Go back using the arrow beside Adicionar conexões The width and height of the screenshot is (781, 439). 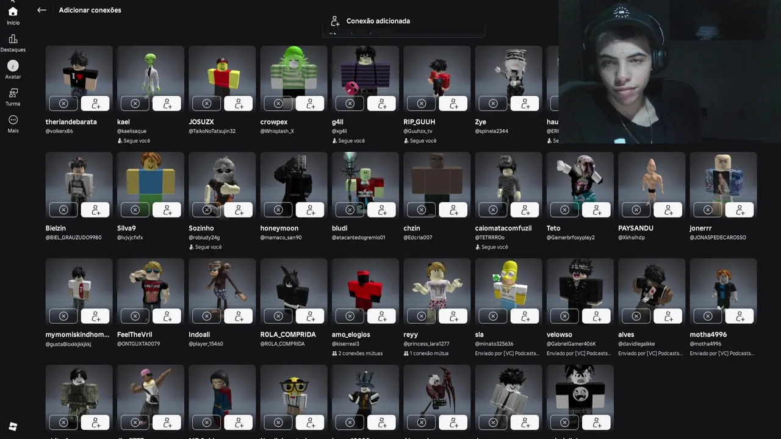41,10
